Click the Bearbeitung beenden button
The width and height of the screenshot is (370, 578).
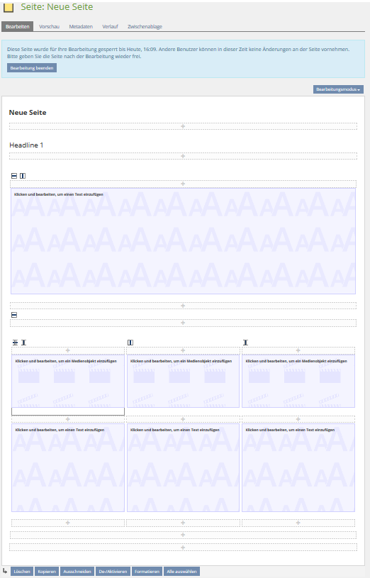tap(32, 68)
